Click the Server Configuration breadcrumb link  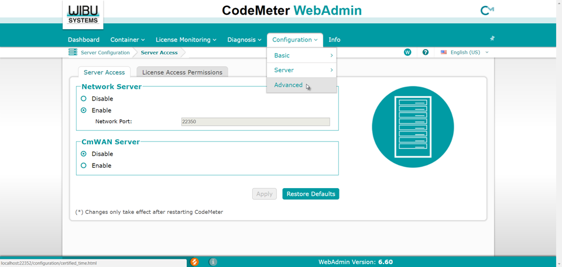(105, 53)
